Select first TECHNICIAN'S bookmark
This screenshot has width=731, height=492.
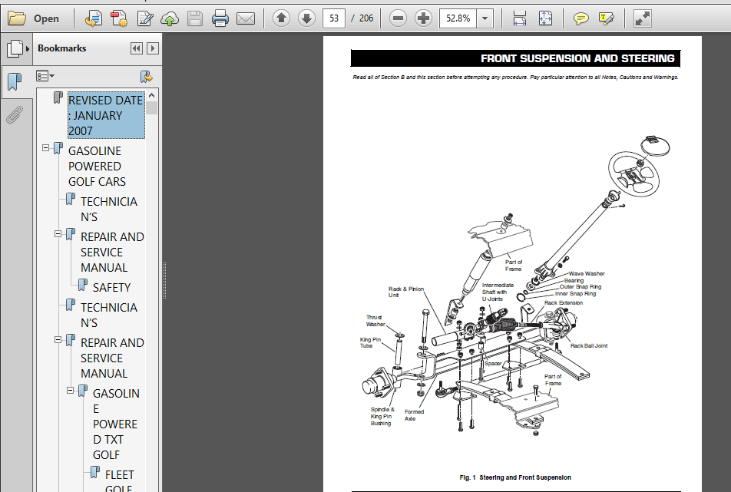[108, 210]
